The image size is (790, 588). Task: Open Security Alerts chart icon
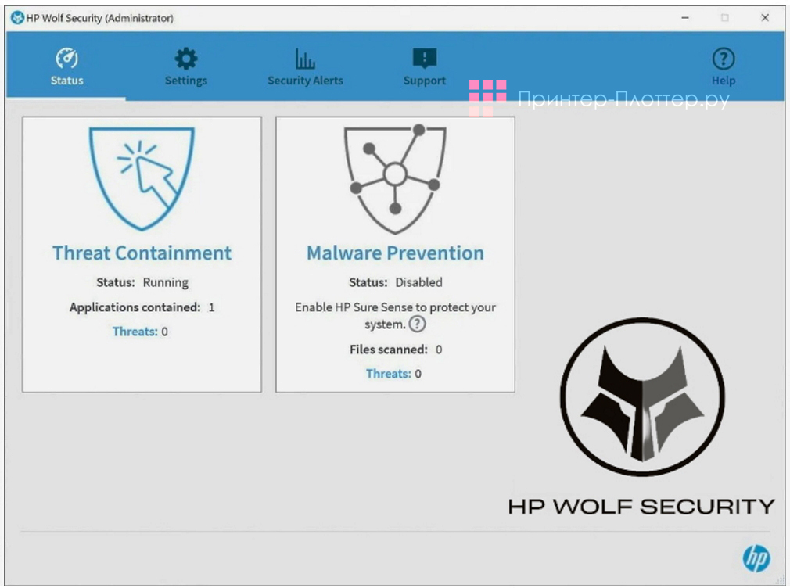(x=305, y=57)
